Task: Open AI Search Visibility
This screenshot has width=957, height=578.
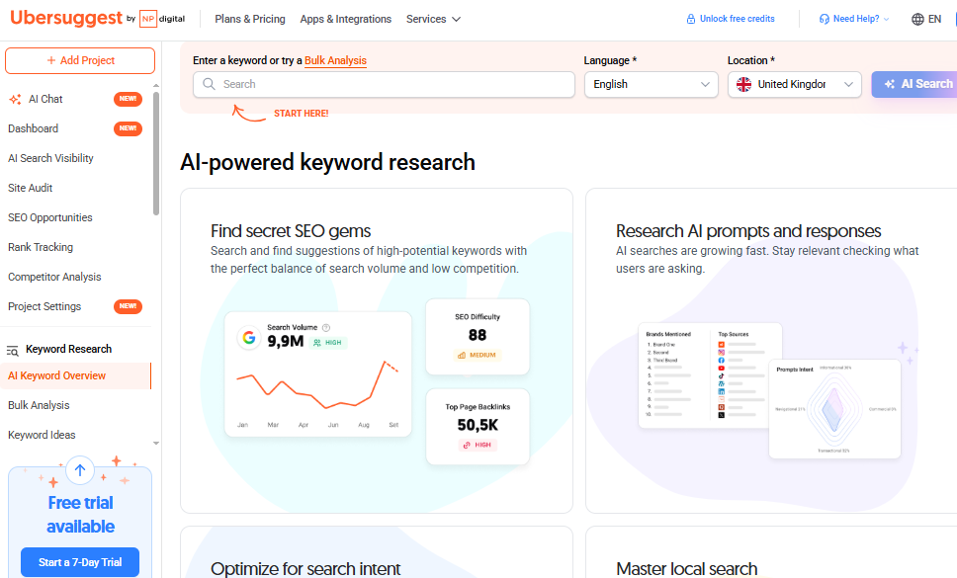Action: [x=50, y=158]
